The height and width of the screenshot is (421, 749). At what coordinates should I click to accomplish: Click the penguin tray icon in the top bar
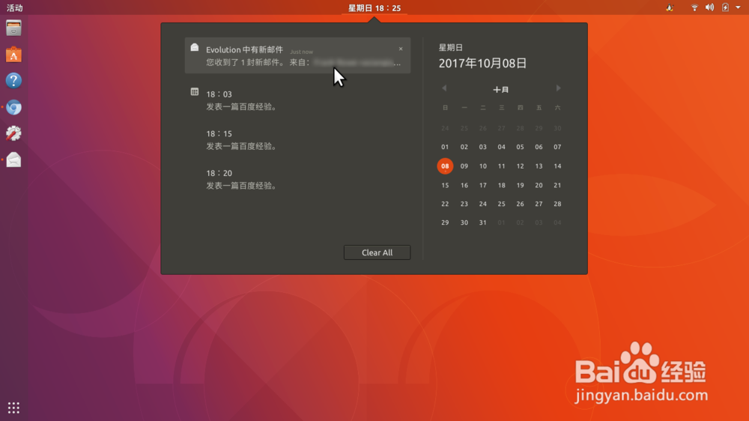coord(670,7)
